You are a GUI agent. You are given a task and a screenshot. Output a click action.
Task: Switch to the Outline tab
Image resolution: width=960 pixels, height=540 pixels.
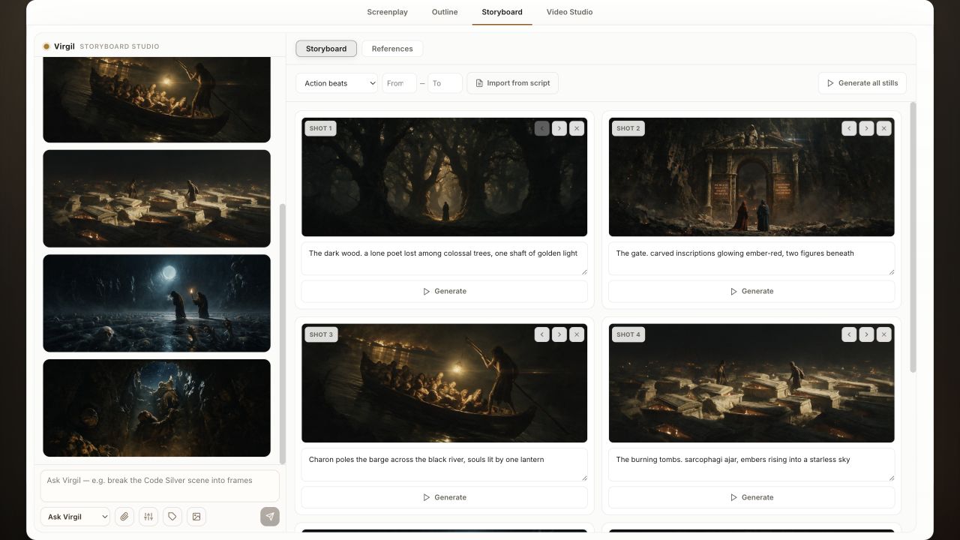coord(445,12)
